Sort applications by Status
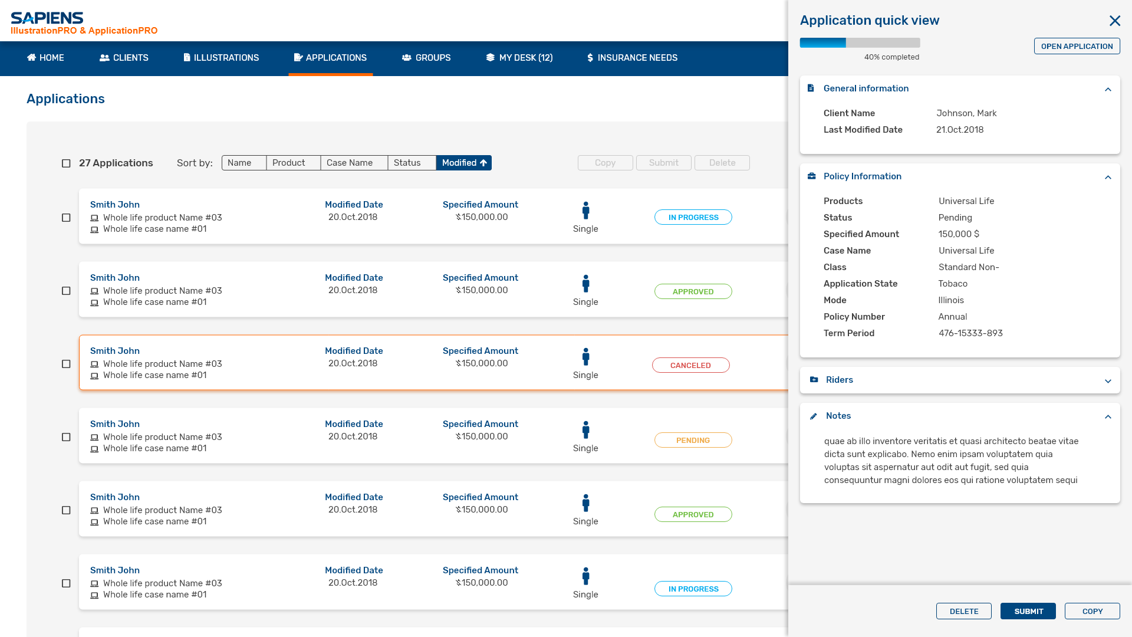Image resolution: width=1132 pixels, height=637 pixels. [411, 163]
